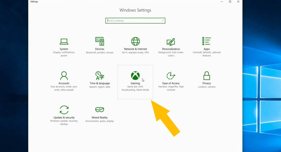This screenshot has height=152, width=281.
Task: Open the Personalization paintbrush icon
Action: point(171,42)
